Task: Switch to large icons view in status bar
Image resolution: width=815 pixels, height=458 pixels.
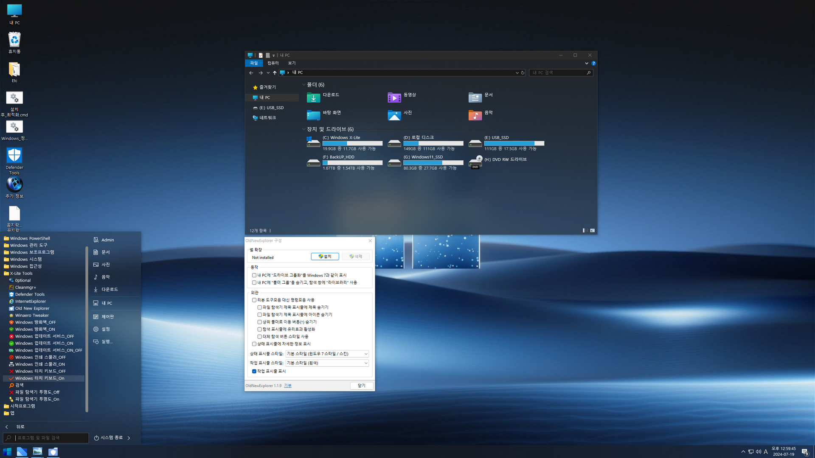Action: click(592, 231)
